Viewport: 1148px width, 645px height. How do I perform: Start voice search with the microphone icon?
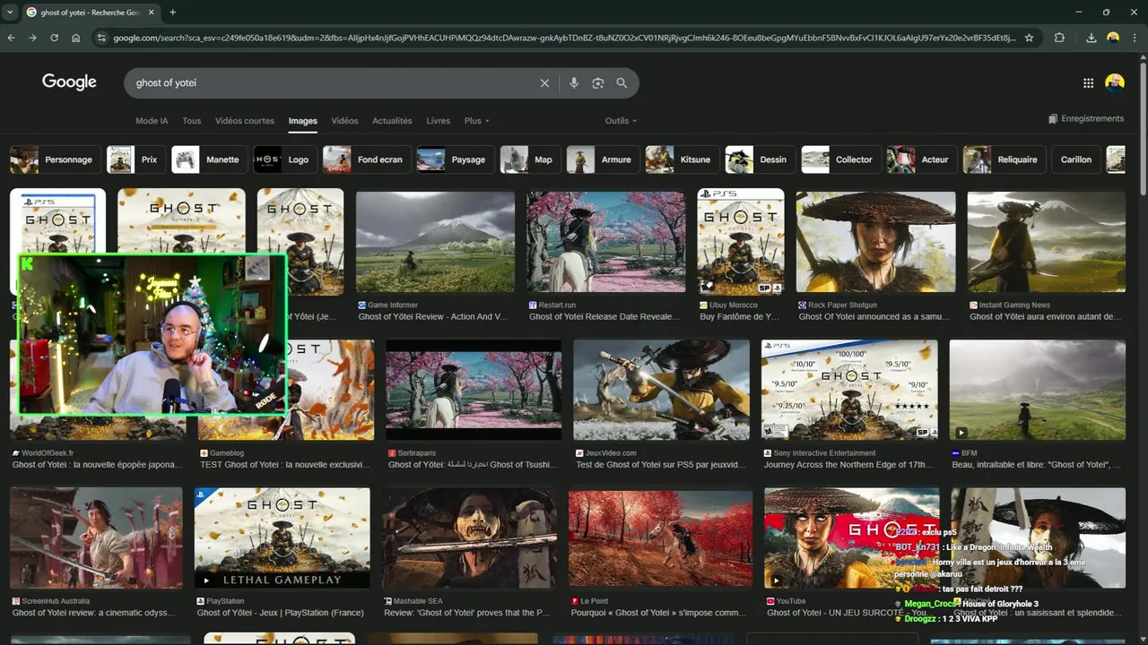coord(574,82)
